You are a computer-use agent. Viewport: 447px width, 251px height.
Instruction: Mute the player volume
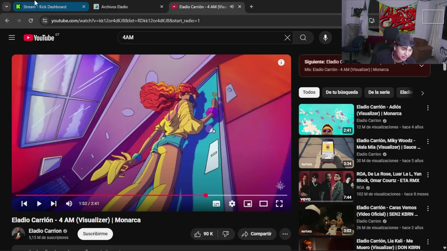click(x=69, y=204)
